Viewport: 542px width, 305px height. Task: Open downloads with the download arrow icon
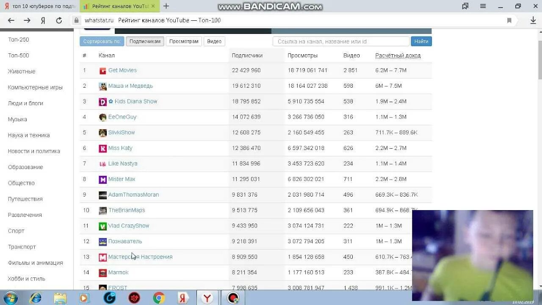coord(533,20)
